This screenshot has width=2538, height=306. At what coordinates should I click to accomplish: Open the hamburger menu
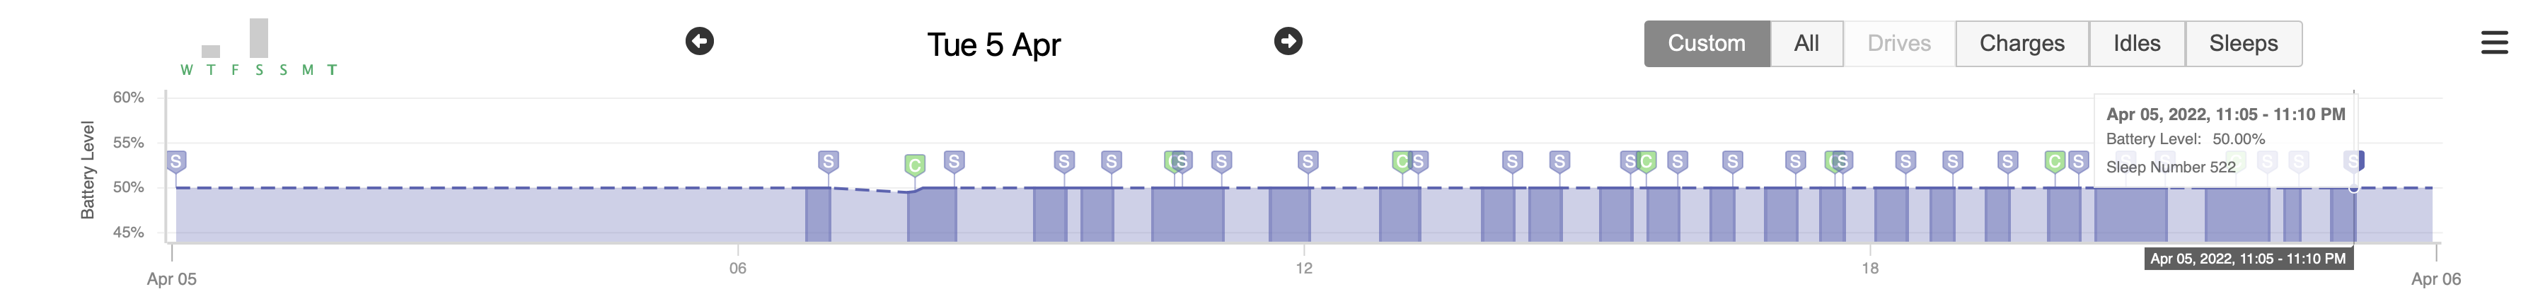tap(2493, 42)
